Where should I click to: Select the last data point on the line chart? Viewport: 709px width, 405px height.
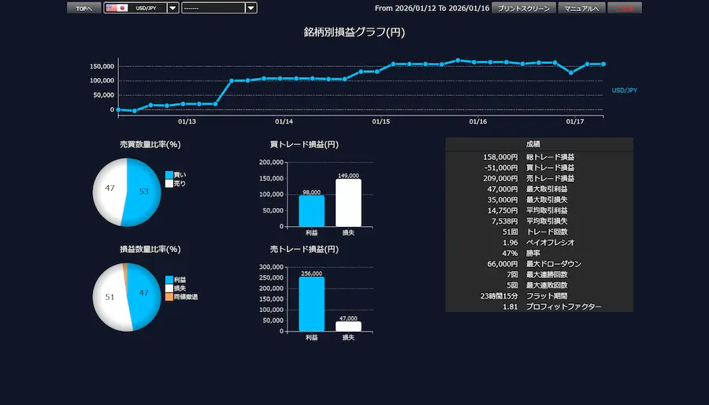coord(603,64)
